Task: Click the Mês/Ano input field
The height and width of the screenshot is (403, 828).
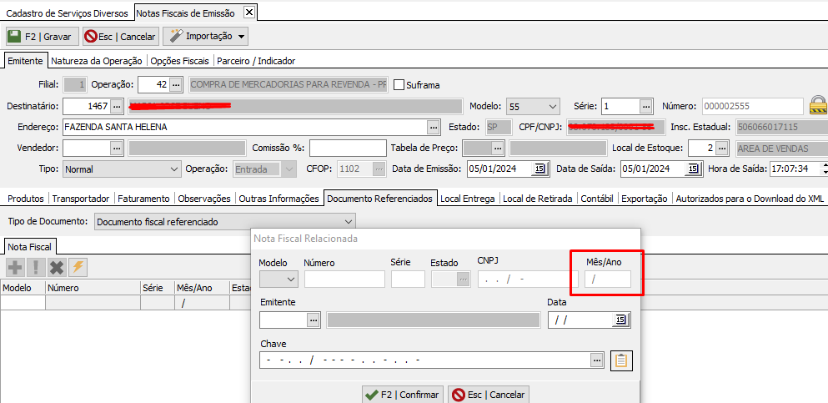Action: tap(607, 280)
